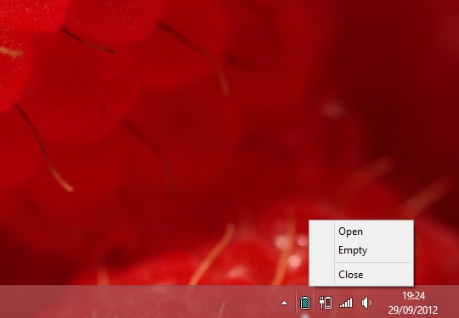Viewport: 459px width, 318px height.
Task: Click the date 29/09/2012
Action: (413, 310)
